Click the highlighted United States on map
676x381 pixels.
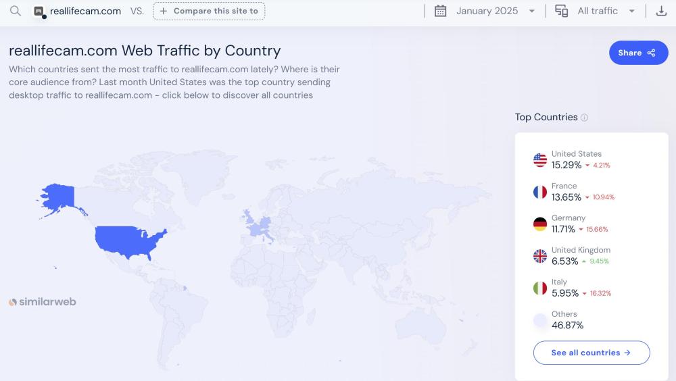(x=128, y=240)
